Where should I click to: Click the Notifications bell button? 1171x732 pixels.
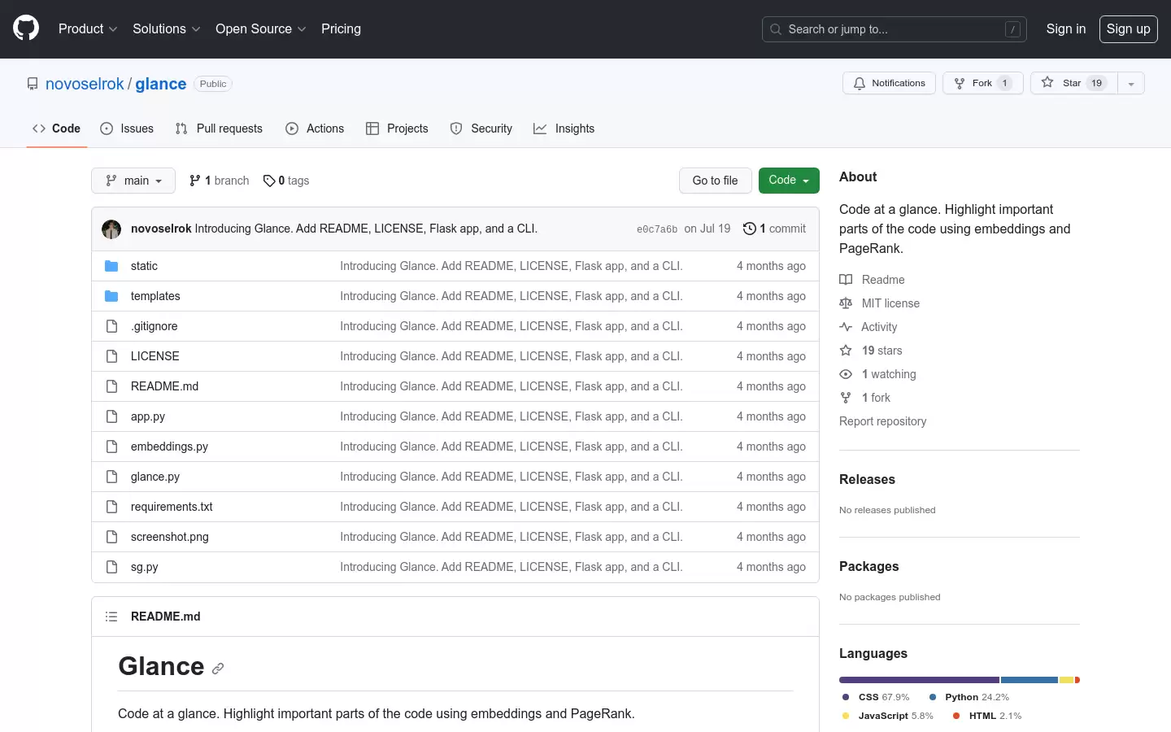pyautogui.click(x=889, y=83)
